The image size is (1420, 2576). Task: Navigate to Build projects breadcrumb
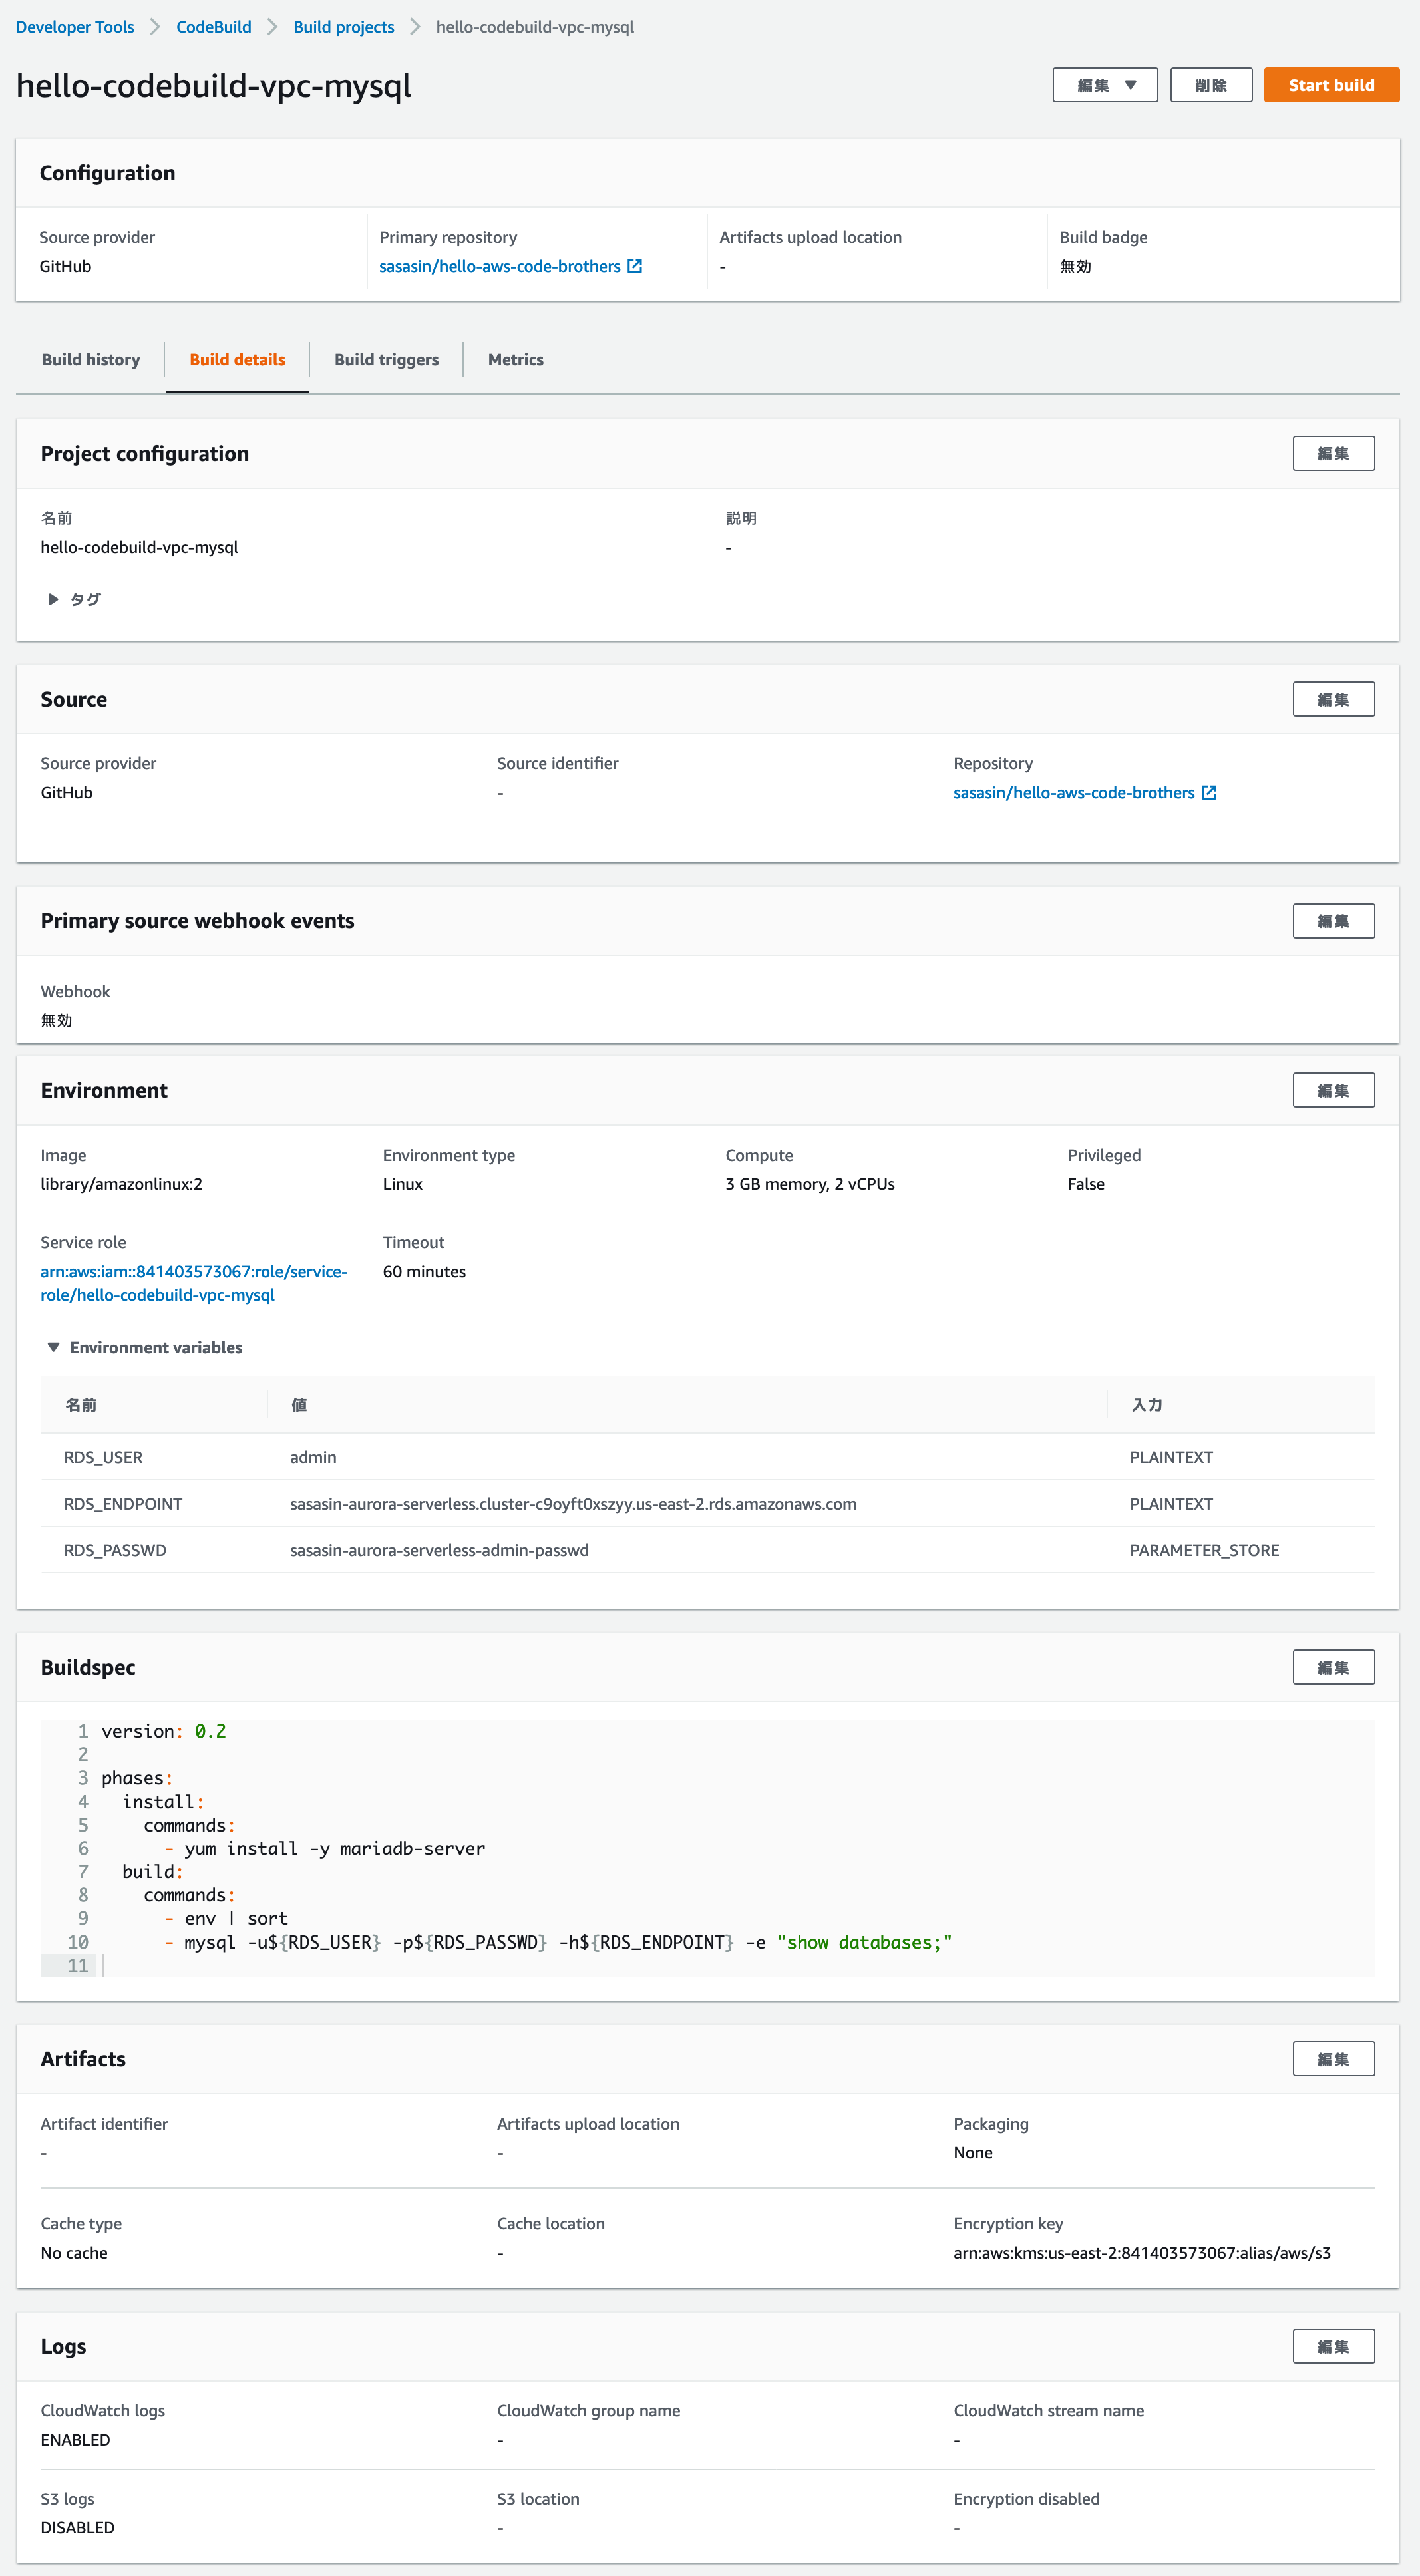[343, 27]
